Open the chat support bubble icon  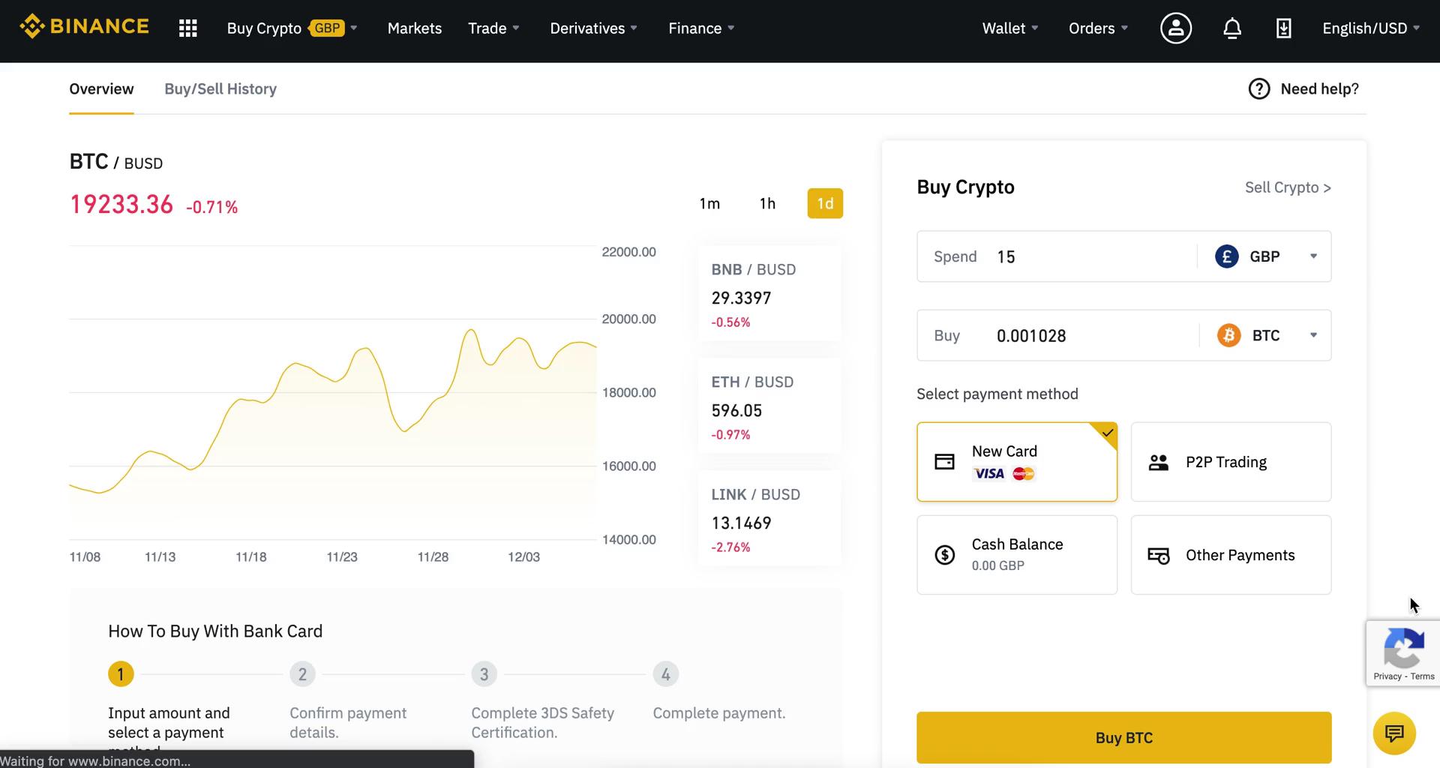pos(1394,733)
